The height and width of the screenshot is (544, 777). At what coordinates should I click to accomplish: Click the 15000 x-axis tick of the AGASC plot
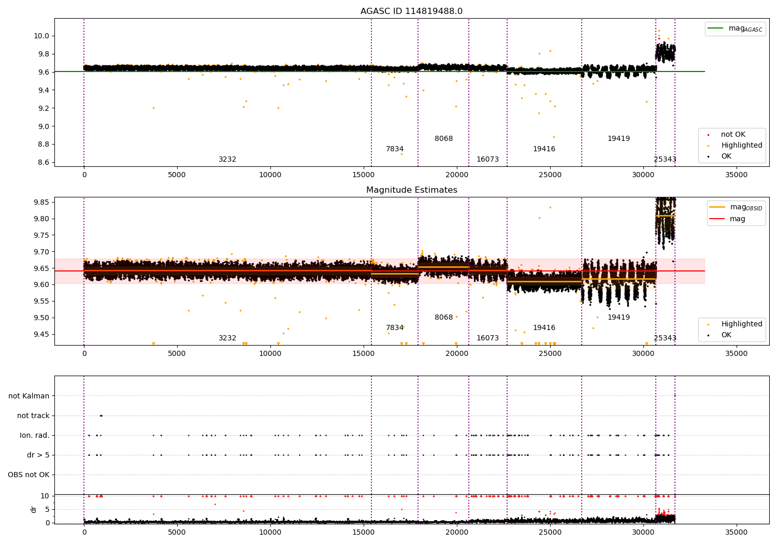click(x=364, y=175)
